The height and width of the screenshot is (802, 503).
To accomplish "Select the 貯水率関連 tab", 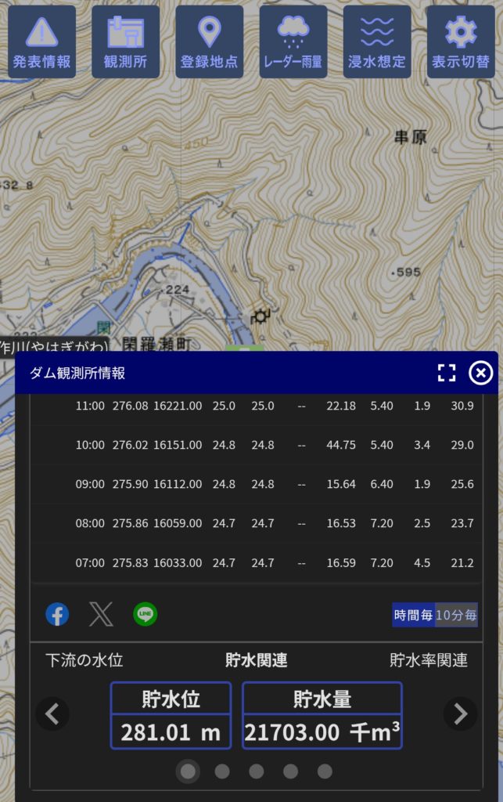I will (429, 660).
